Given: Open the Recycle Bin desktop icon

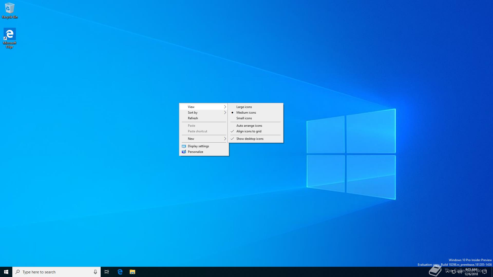Looking at the screenshot, I should (x=10, y=11).
